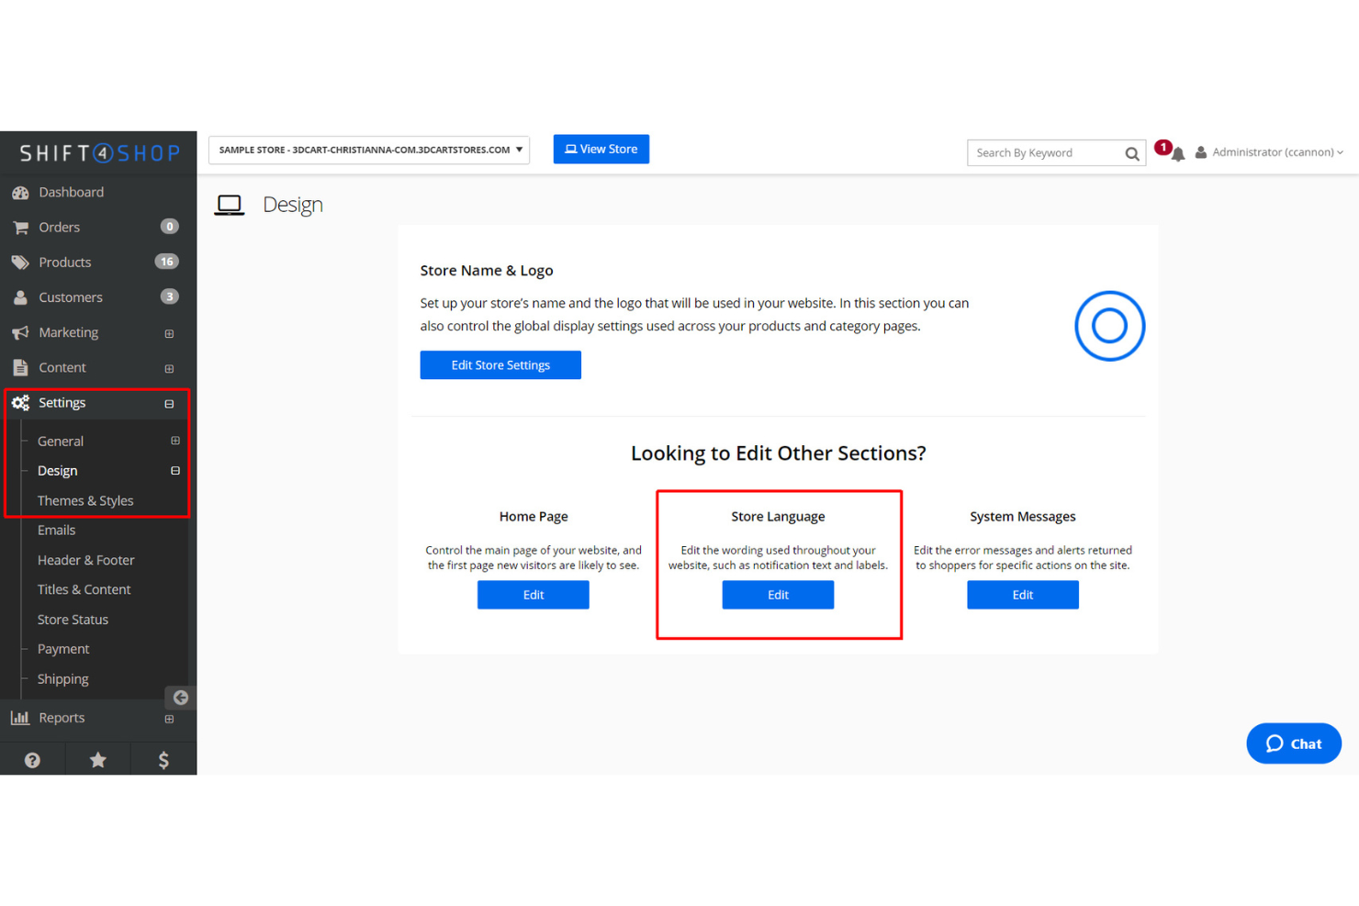Click the dollar-sign billing icon
Viewport: 1359px width, 906px height.
click(x=163, y=759)
